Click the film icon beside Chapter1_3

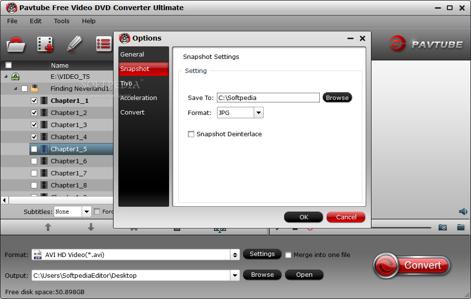(44, 125)
